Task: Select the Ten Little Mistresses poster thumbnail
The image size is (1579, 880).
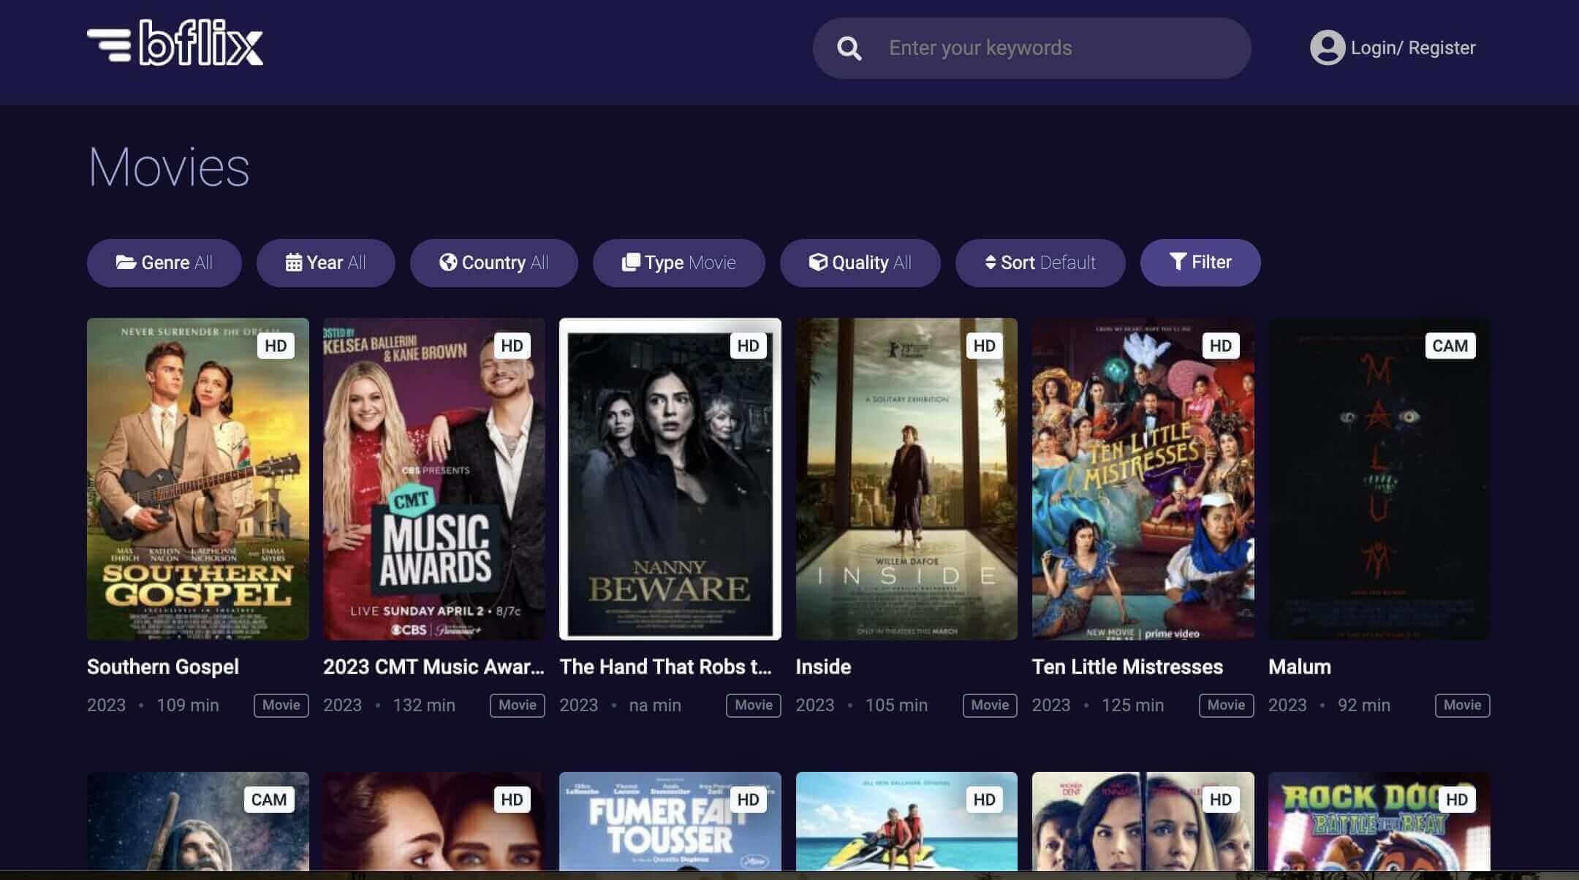Action: pos(1143,479)
